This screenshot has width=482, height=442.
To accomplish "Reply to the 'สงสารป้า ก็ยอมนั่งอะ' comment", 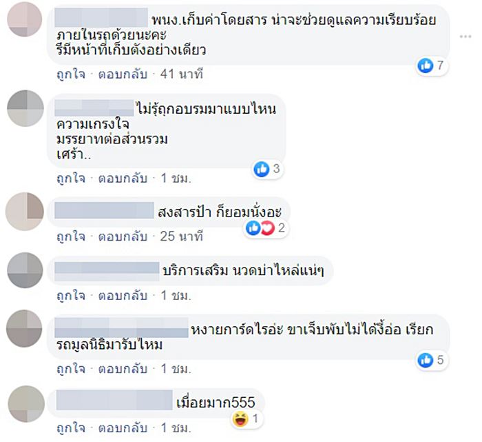I will [123, 237].
